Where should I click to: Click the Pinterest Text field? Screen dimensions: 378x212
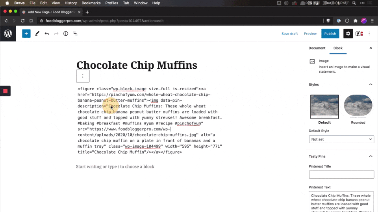[341, 202]
